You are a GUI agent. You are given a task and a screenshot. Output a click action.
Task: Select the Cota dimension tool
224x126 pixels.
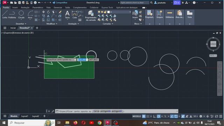pyautogui.click(x=75, y=15)
